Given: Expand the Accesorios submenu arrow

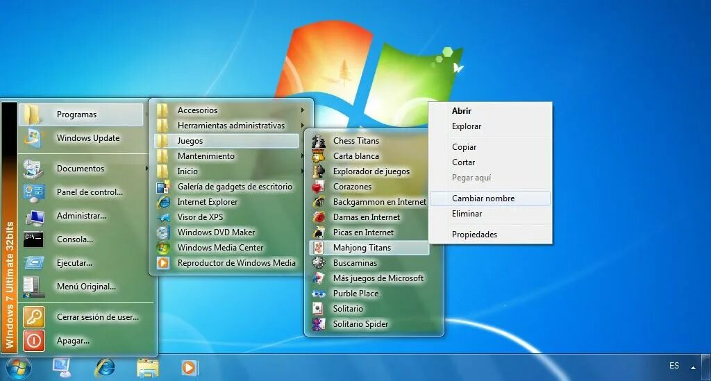Looking at the screenshot, I should tap(303, 110).
